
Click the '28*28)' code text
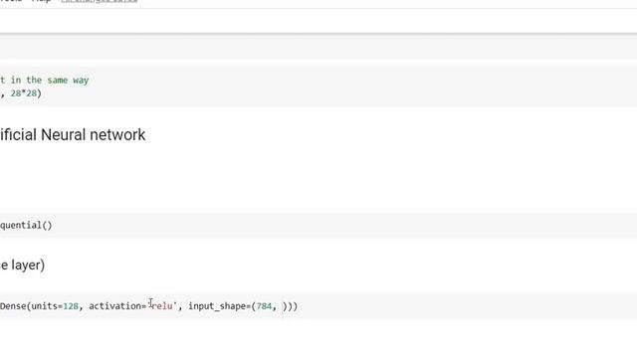[26, 93]
